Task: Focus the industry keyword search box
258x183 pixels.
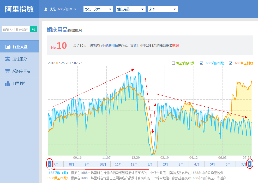Action: 16,29
